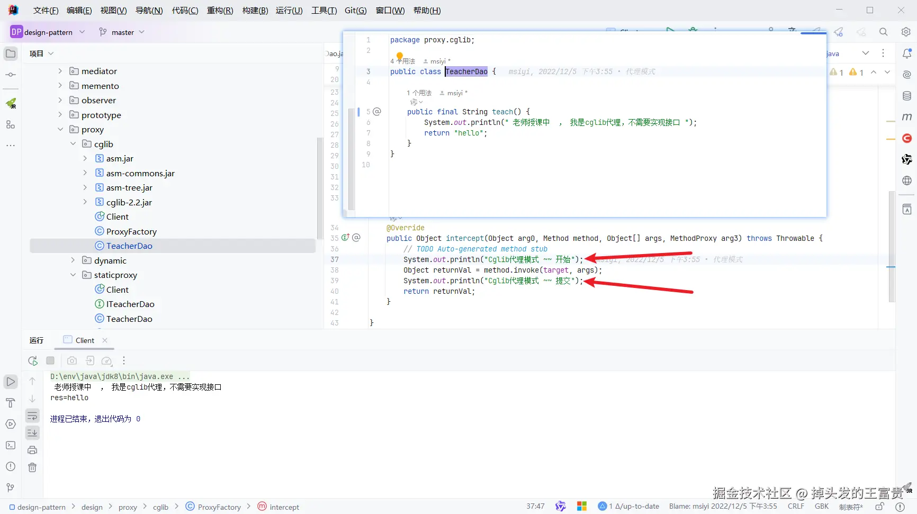Expand asm.jar library node
This screenshot has height=514, width=917.
point(85,158)
